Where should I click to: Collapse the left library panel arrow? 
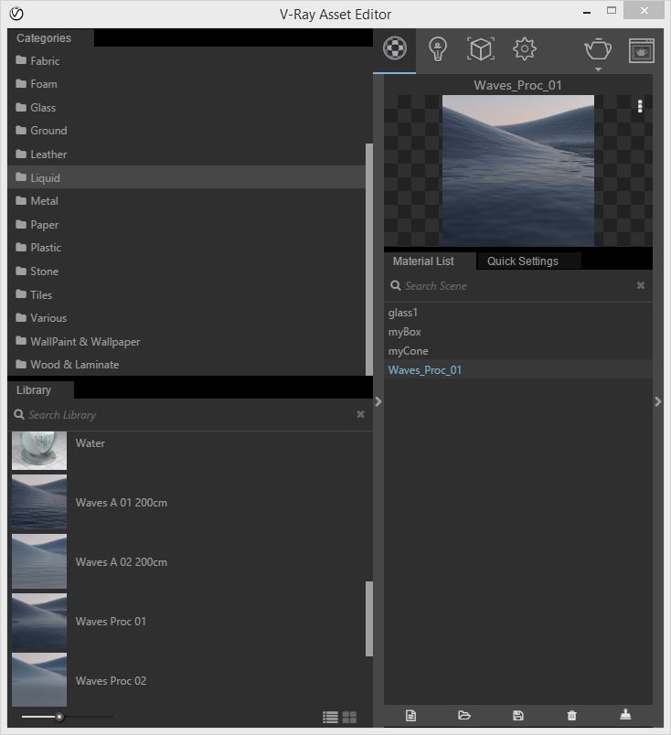pyautogui.click(x=378, y=401)
